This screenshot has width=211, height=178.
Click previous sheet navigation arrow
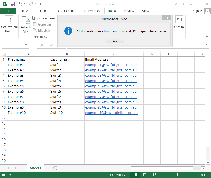tap(8, 168)
